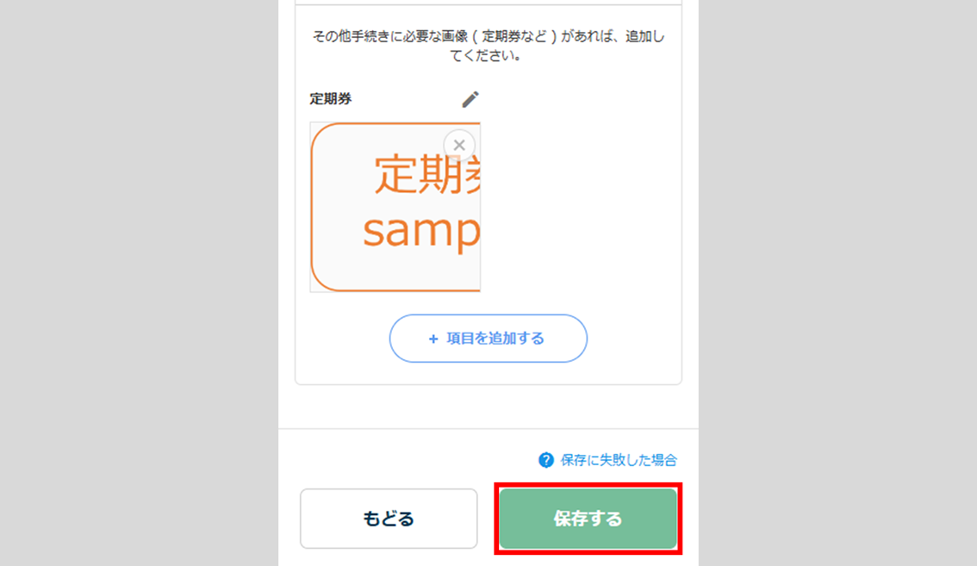Click the second line てください of the instructions

click(x=488, y=56)
